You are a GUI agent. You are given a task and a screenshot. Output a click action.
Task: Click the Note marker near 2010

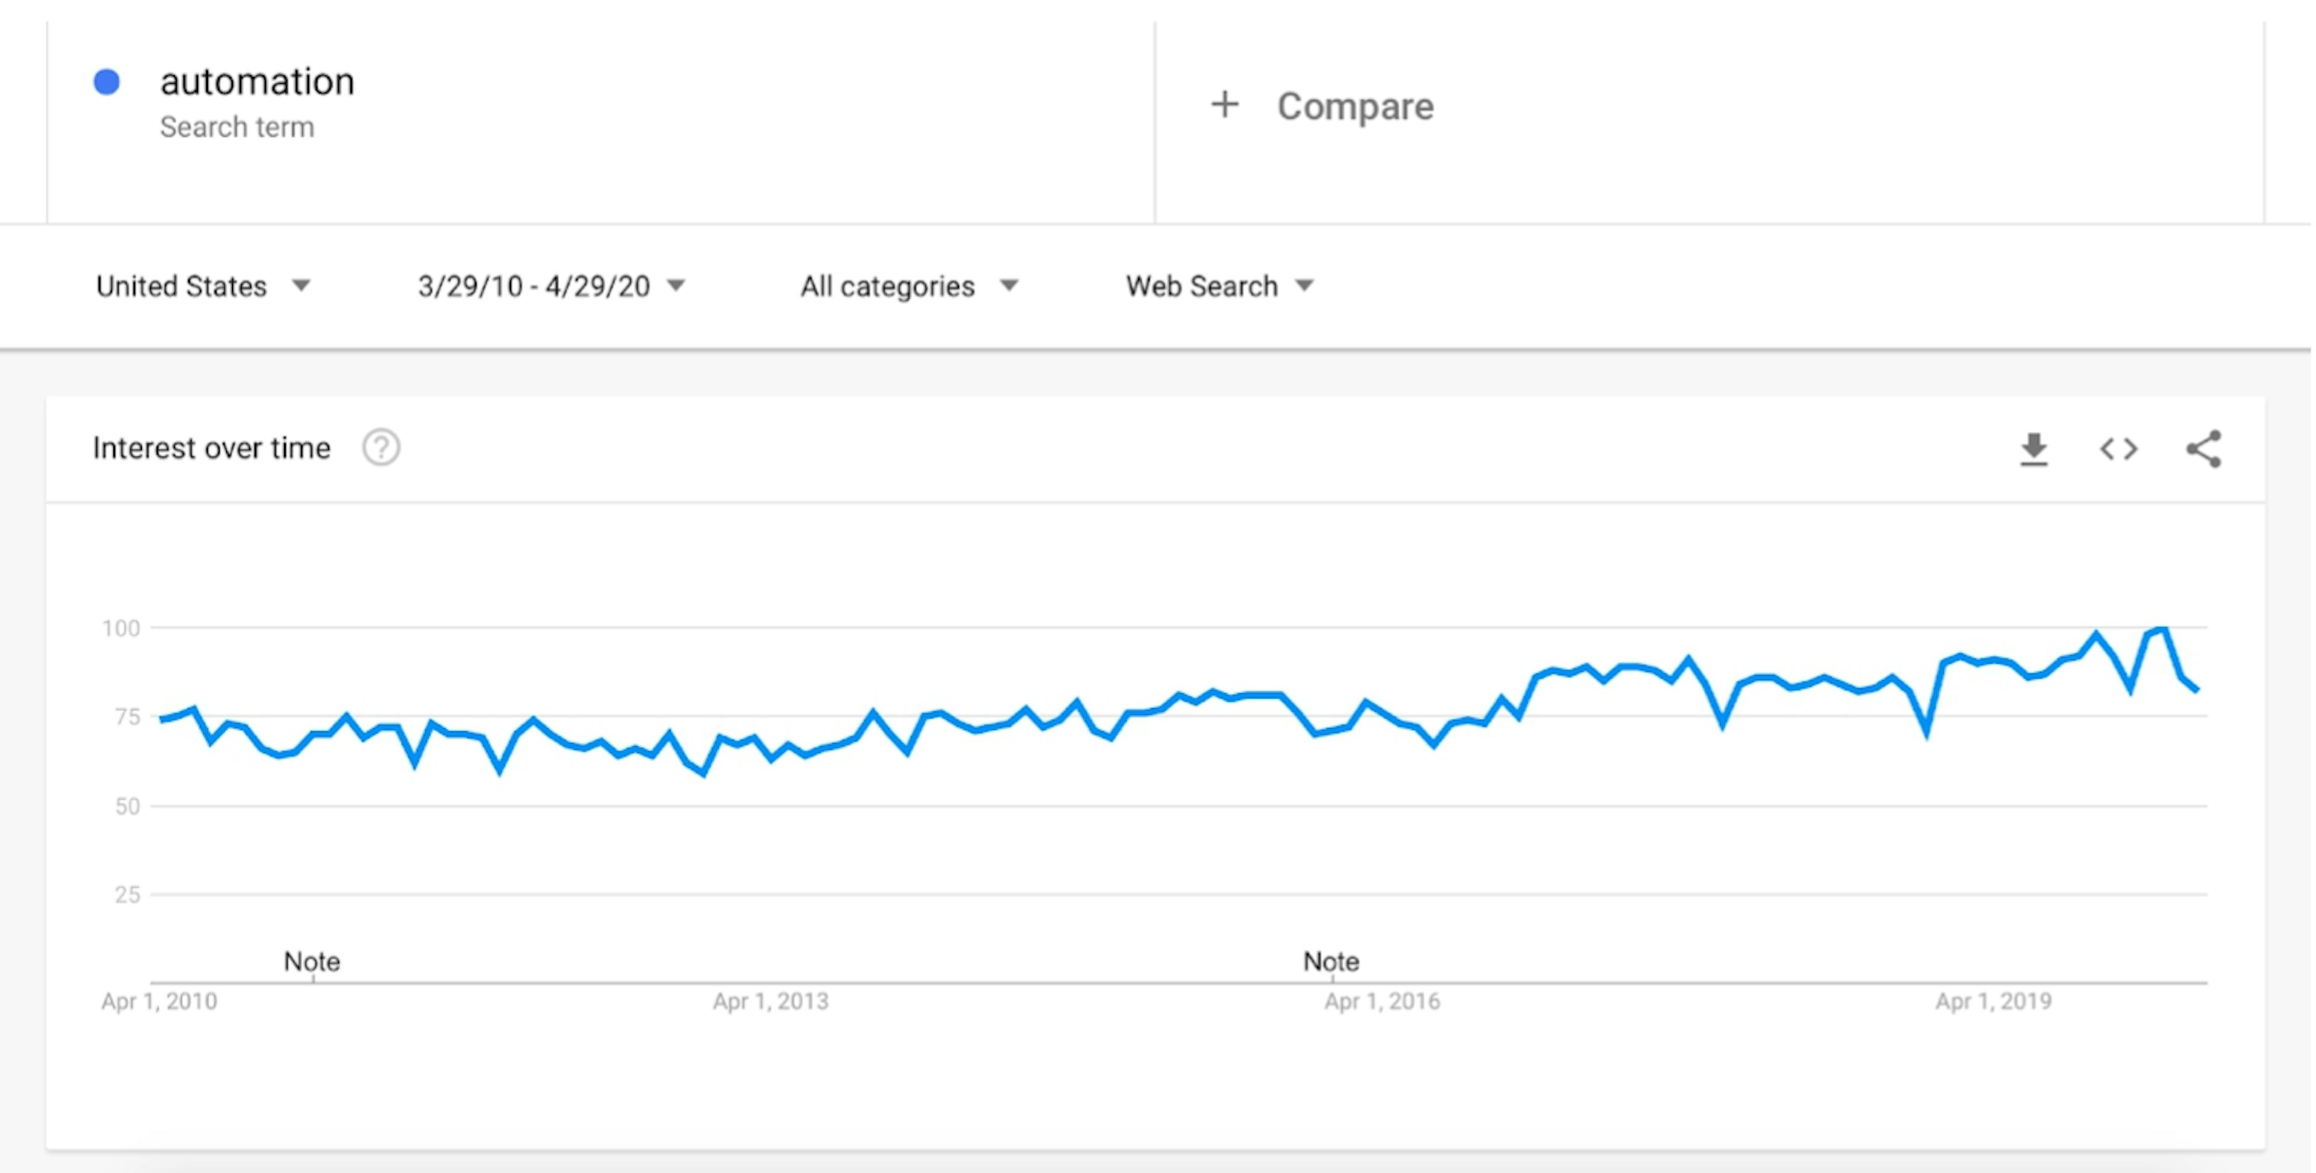click(312, 961)
